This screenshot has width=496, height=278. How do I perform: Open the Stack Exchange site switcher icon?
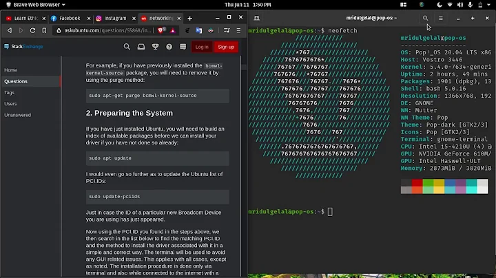(183, 47)
